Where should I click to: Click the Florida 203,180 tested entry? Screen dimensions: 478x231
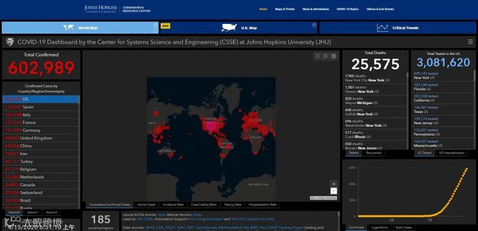(443, 87)
